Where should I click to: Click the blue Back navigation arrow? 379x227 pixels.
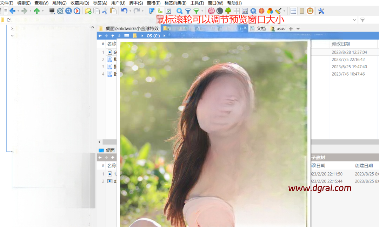point(12,11)
